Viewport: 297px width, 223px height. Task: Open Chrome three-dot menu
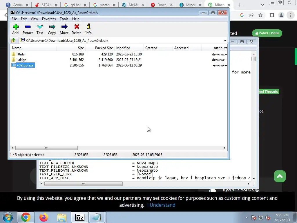[291, 15]
